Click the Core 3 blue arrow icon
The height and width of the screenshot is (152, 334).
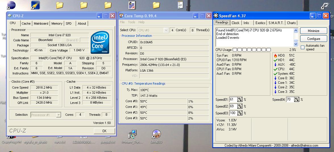click(x=275, y=92)
